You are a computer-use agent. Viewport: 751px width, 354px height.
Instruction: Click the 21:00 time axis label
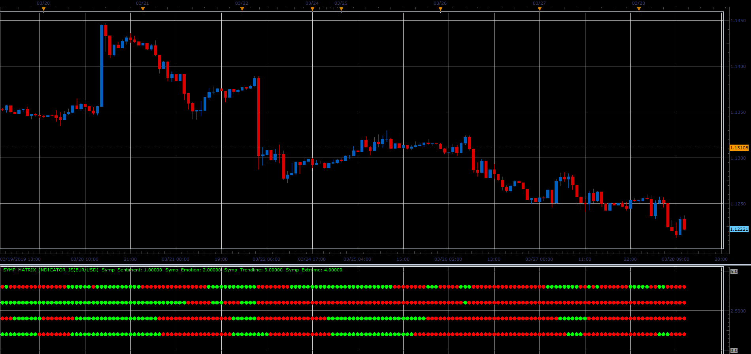tap(130, 259)
